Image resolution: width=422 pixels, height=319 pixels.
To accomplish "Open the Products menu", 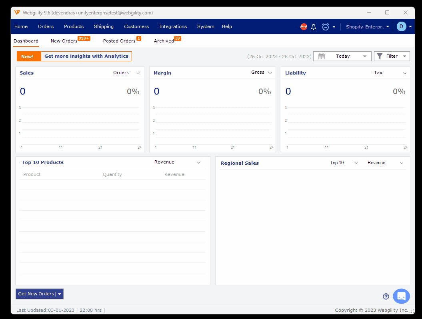I will (x=74, y=26).
